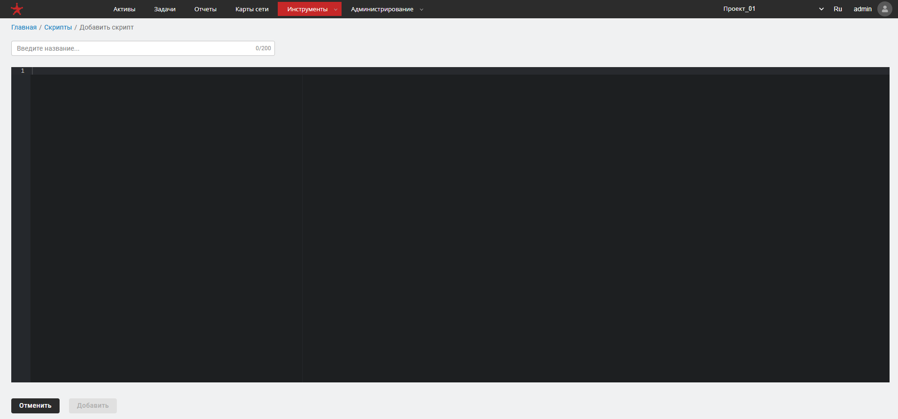Screen dimensions: 898x419
Task: Select Карты сети in the top navigation
Action: [x=252, y=9]
